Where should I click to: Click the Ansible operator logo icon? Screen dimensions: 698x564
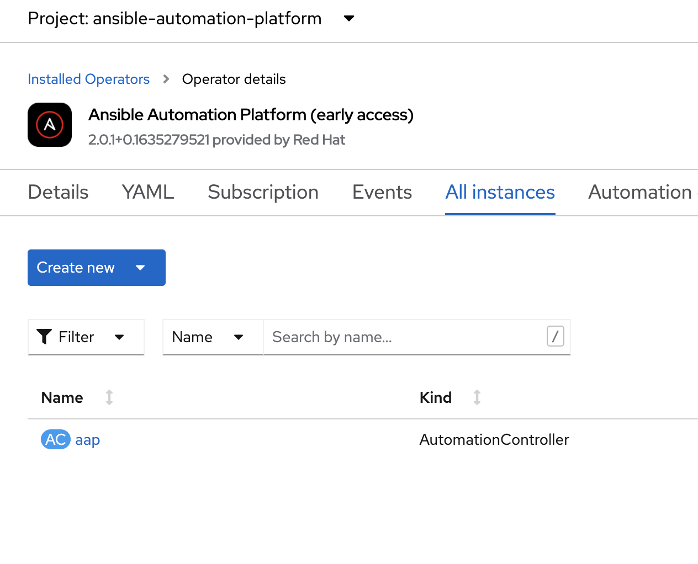pyautogui.click(x=50, y=125)
